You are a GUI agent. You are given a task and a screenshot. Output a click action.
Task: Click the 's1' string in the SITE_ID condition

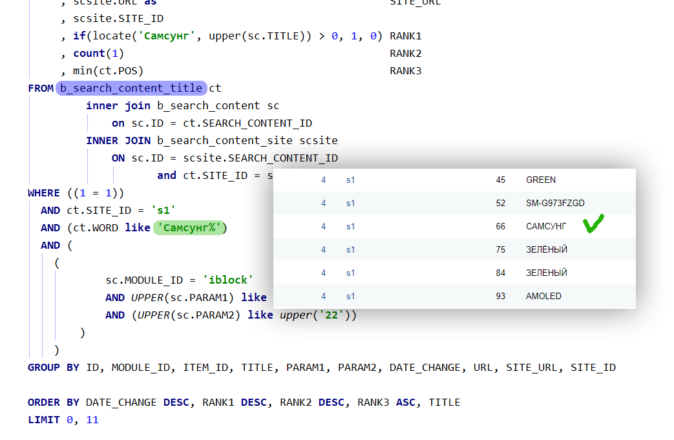pos(163,210)
